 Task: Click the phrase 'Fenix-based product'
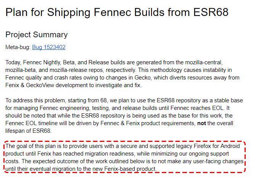tap(130, 169)
